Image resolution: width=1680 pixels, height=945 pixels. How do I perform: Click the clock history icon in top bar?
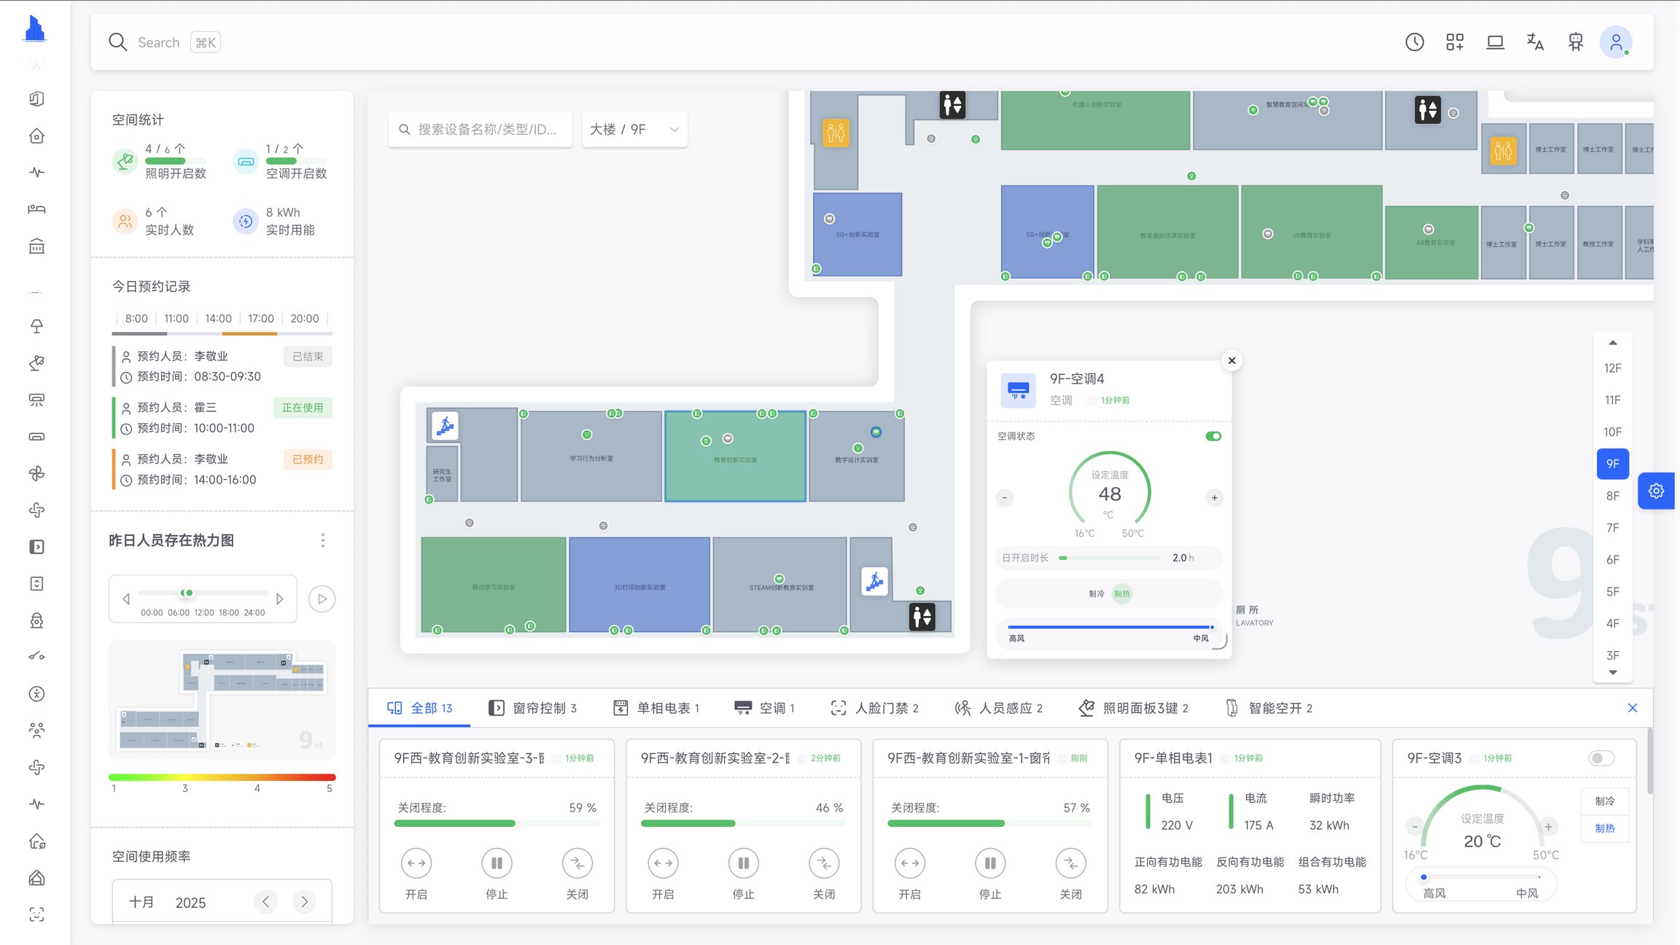tap(1415, 42)
